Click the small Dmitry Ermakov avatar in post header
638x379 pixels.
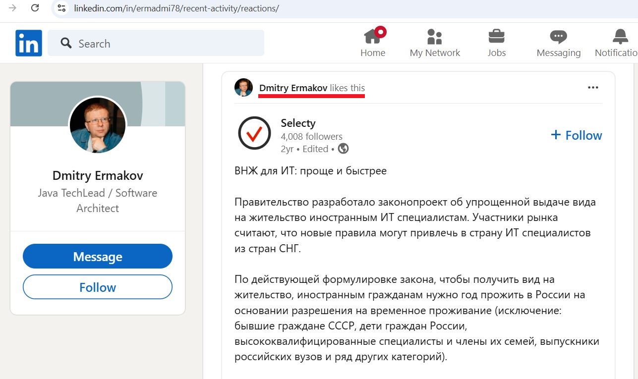pos(244,88)
